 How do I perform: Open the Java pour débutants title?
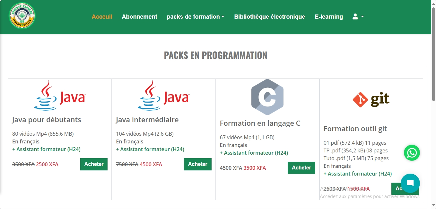[x=47, y=120]
